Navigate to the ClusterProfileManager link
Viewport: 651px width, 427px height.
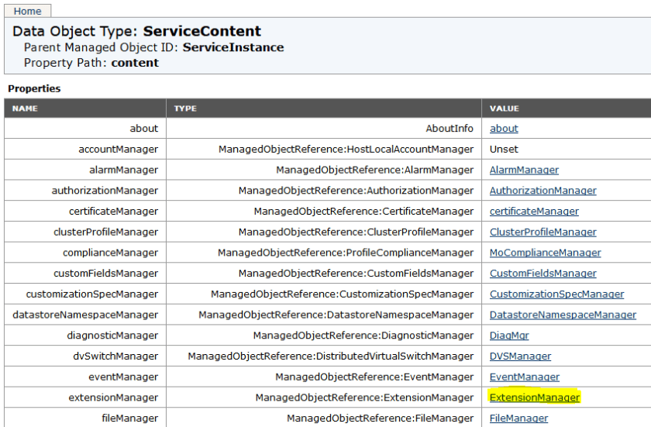542,232
